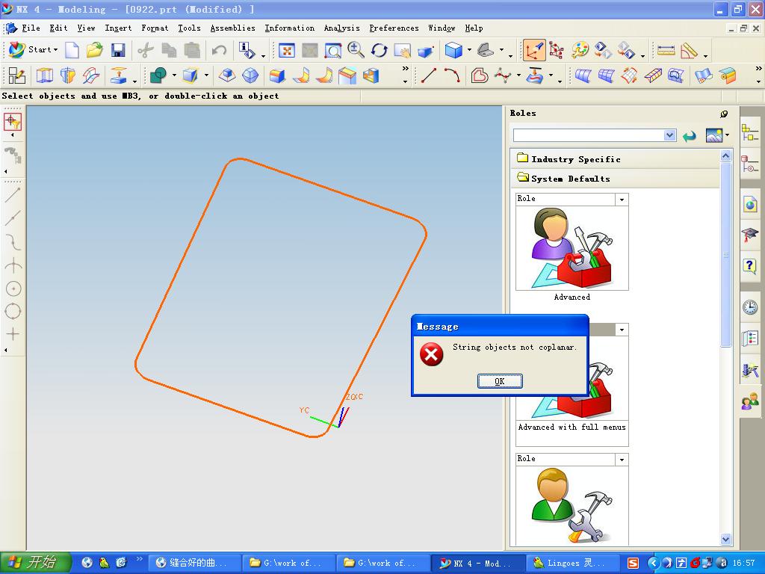Select the Zoom window icon
765x574 pixels.
(x=332, y=50)
